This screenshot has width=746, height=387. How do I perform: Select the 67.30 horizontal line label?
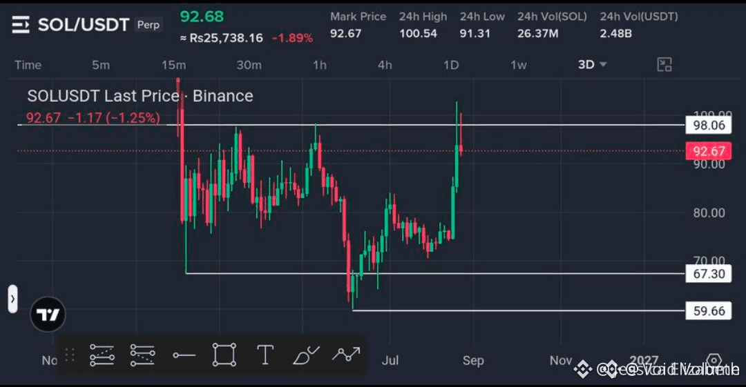point(709,274)
